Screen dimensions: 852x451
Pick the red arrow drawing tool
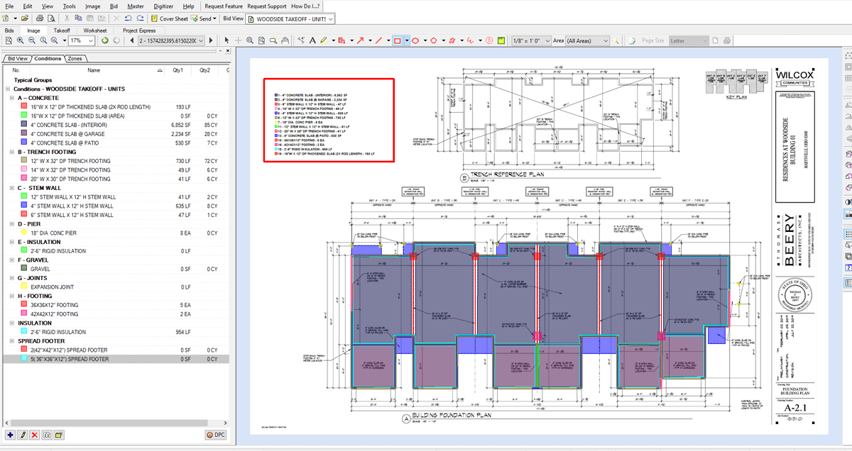pos(360,40)
